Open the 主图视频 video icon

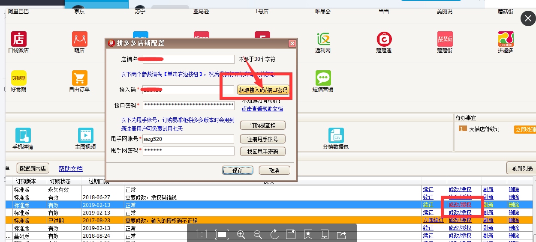(85, 135)
